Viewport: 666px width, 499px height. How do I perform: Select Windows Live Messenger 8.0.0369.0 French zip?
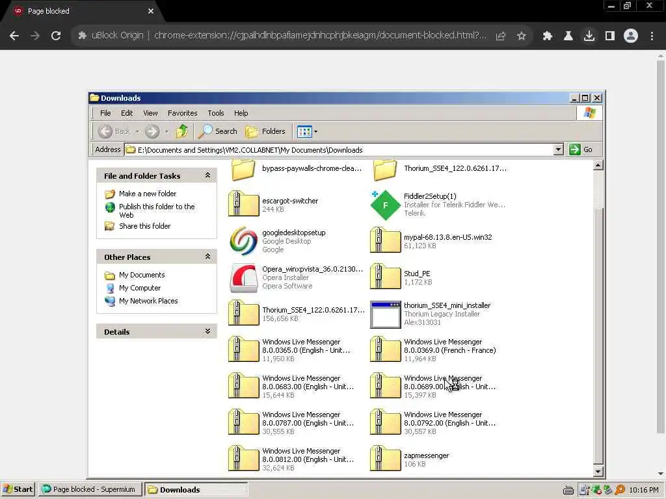(x=385, y=350)
